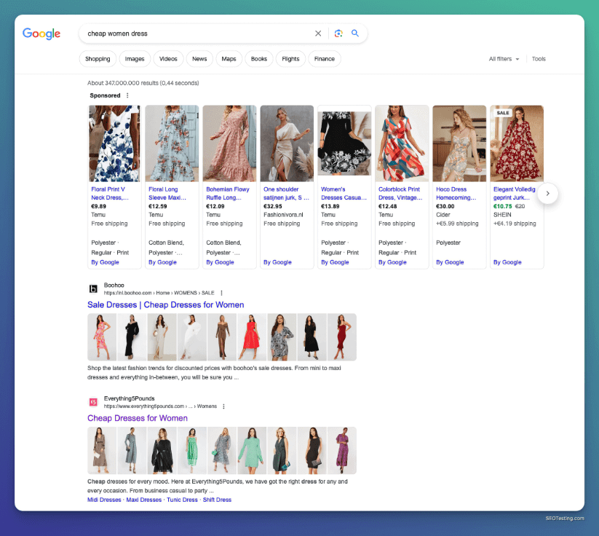Switch to the Flights tab

290,59
